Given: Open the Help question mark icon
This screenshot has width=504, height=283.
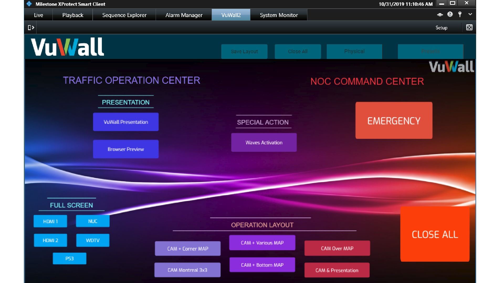Looking at the screenshot, I should 450,14.
